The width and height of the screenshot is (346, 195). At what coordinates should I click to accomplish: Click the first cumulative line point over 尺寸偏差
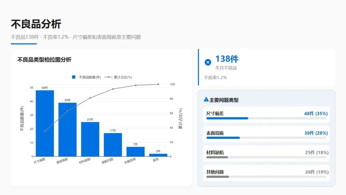tap(45, 131)
